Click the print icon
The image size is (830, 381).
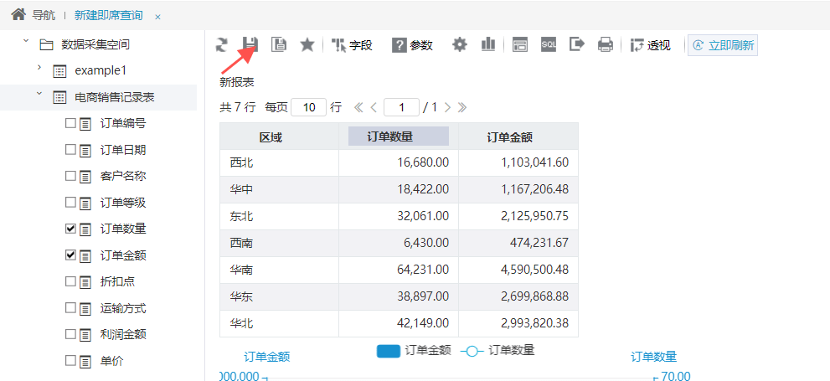coord(606,45)
